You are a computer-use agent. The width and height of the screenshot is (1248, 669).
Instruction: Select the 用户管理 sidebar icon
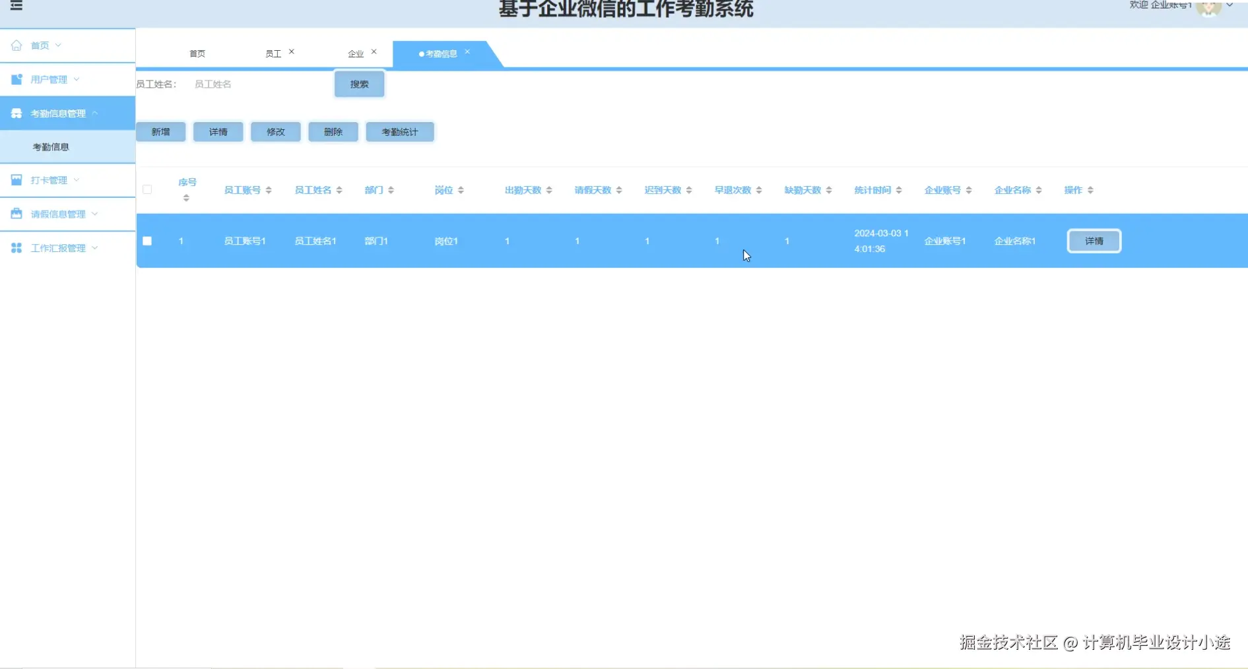point(16,79)
